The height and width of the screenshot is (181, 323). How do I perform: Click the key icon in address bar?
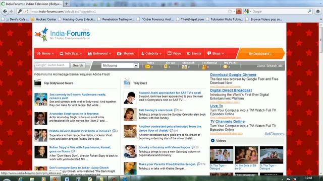coord(20,12)
